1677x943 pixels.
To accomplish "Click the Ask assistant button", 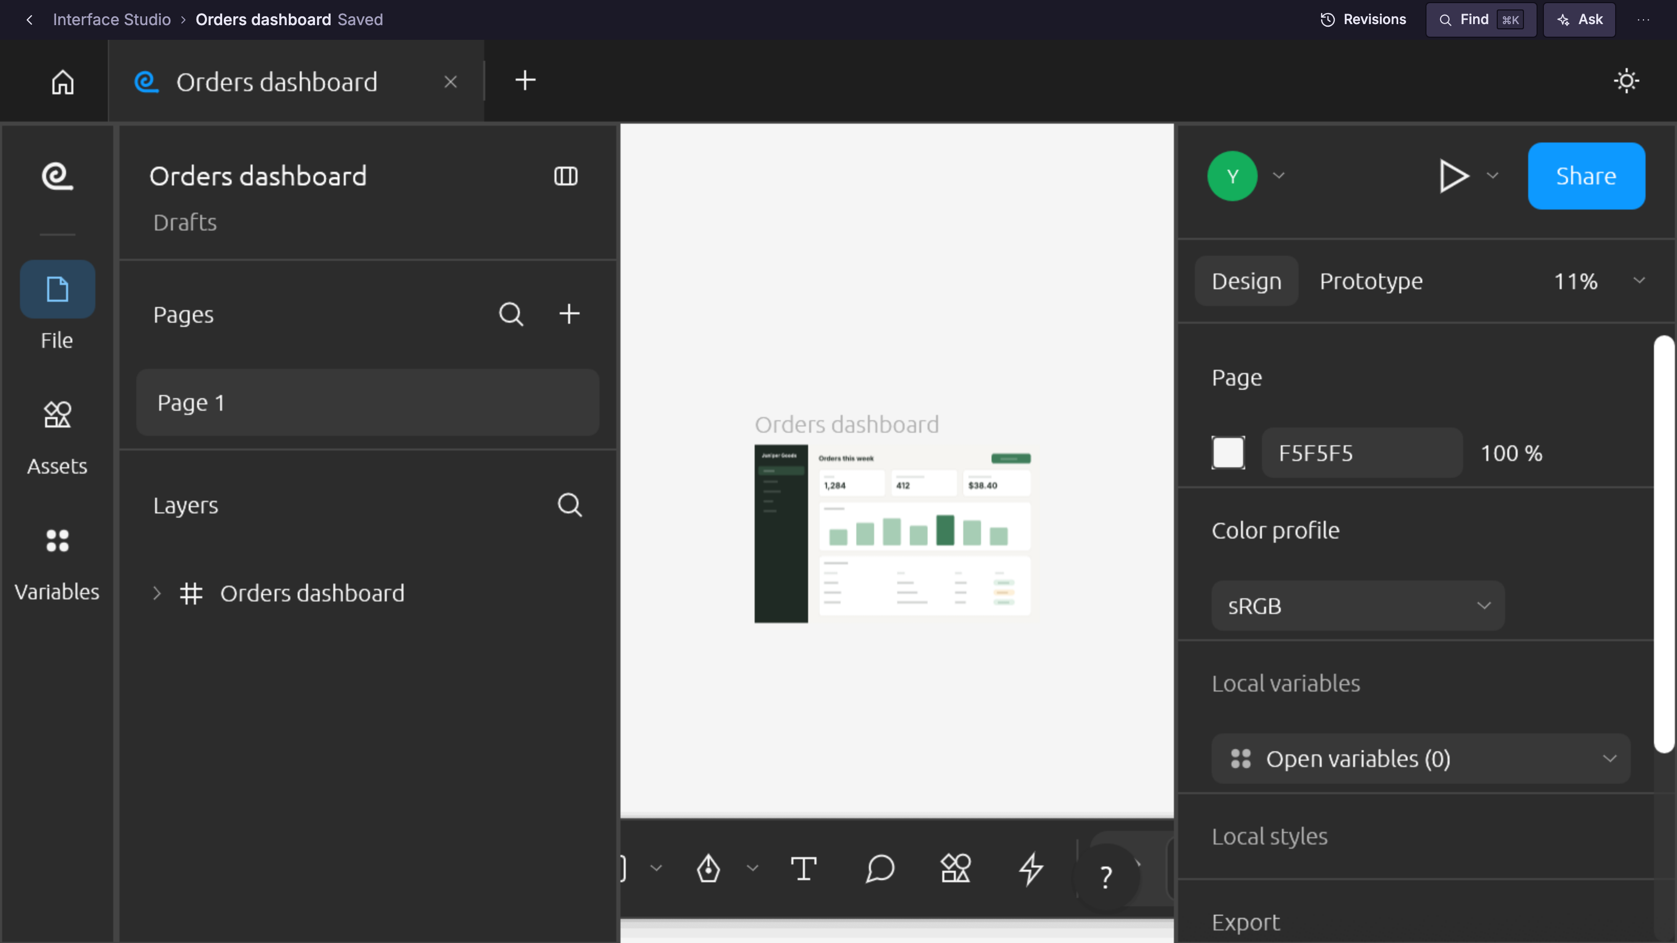I will 1580,19.
